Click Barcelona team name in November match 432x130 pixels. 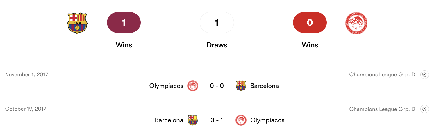click(265, 86)
